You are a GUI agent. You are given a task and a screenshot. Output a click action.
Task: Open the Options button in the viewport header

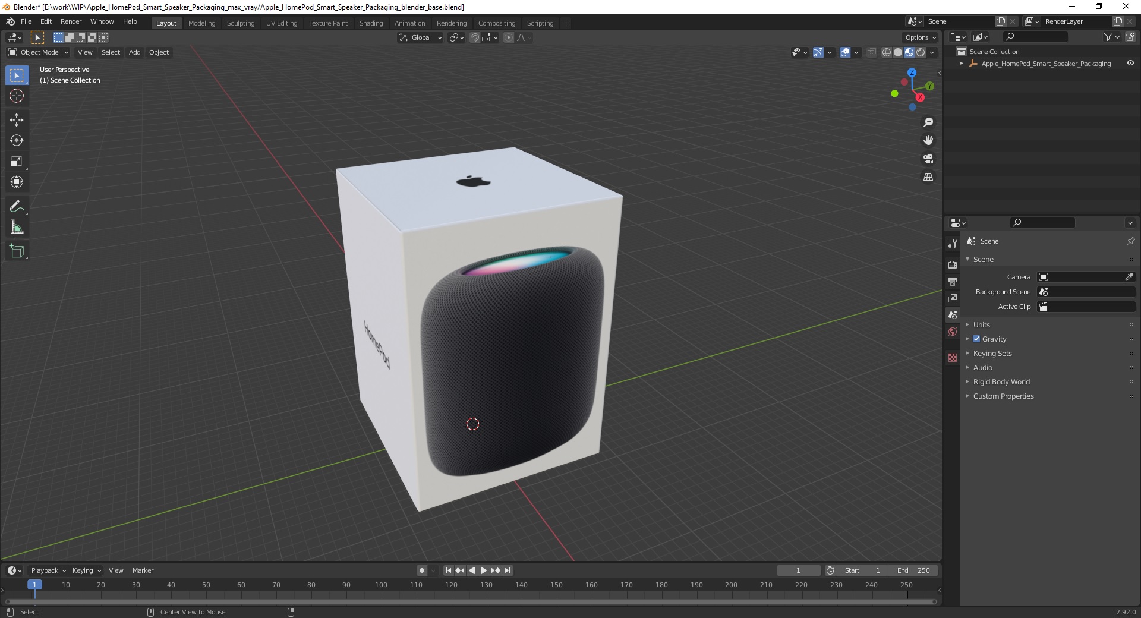pos(921,37)
